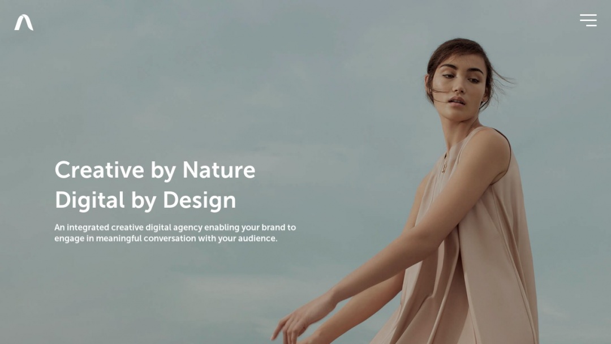
Task: Select the word 'Design' in the headline
Action: 199,200
